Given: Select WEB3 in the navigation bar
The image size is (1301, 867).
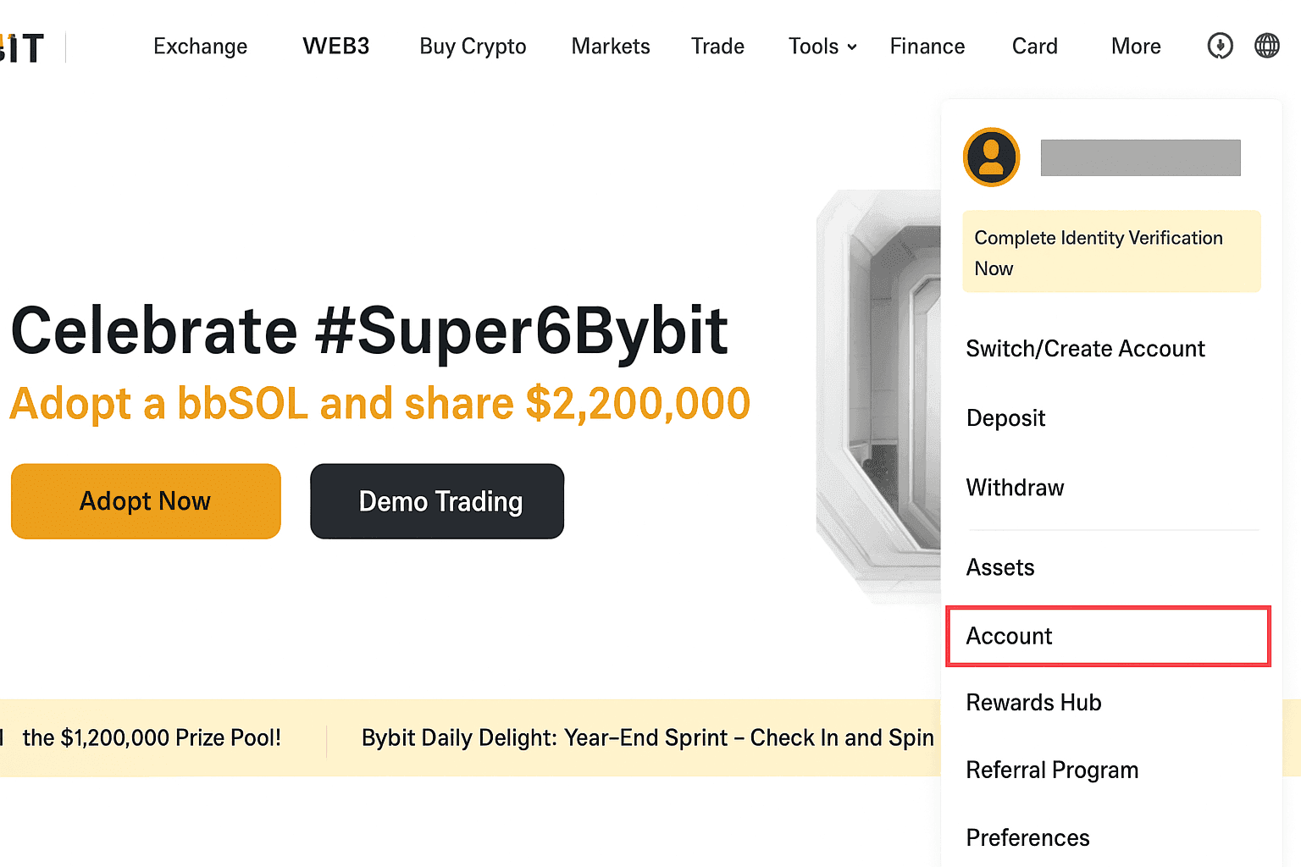Looking at the screenshot, I should point(336,47).
